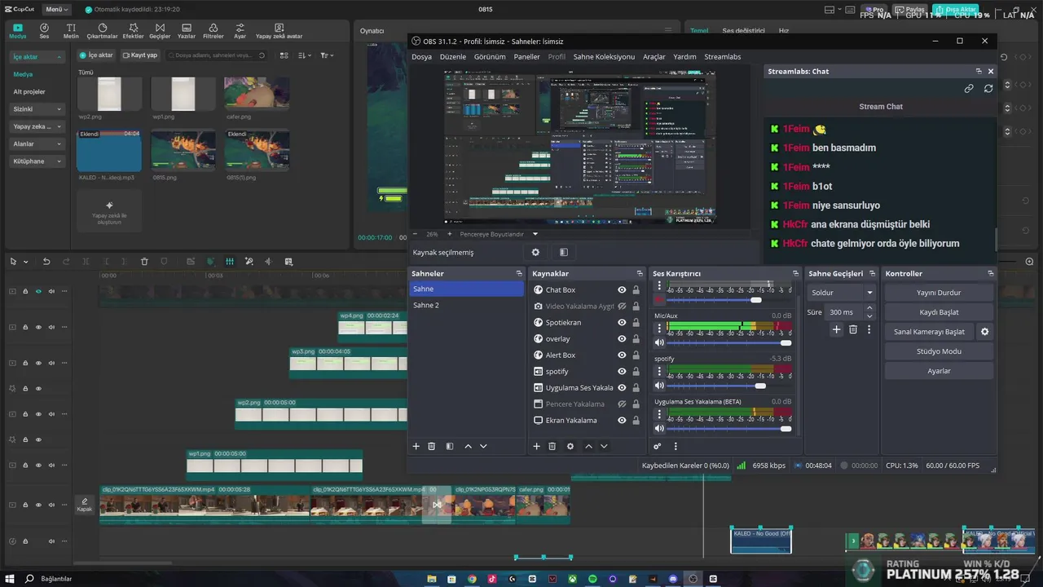
Task: Click the delete trash icon in CapCut timeline toolbar
Action: [x=144, y=262]
